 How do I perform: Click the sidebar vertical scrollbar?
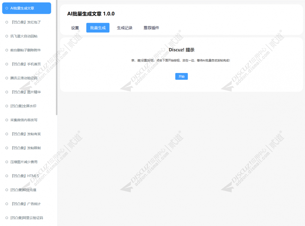tap(57, 58)
